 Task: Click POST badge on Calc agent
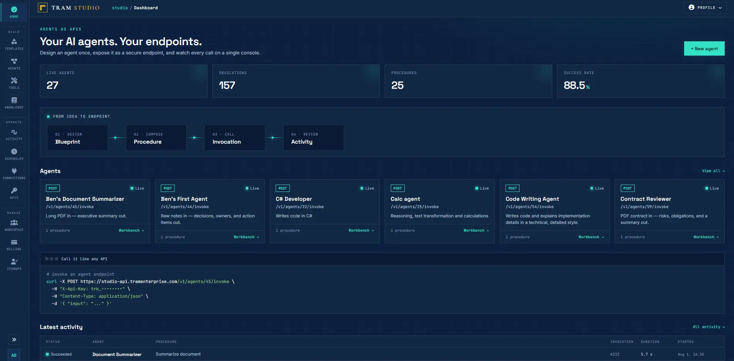point(397,188)
